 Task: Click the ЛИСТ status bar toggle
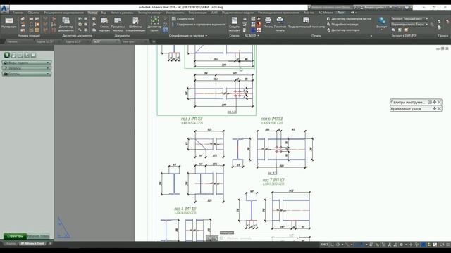pos(324,245)
